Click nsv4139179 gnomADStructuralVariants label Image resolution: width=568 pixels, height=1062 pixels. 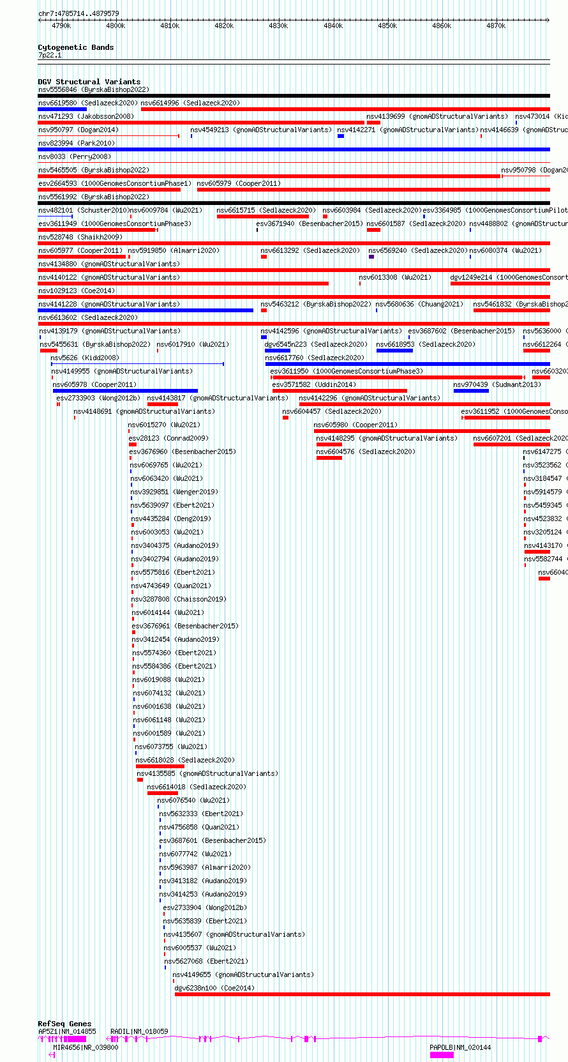(110, 331)
